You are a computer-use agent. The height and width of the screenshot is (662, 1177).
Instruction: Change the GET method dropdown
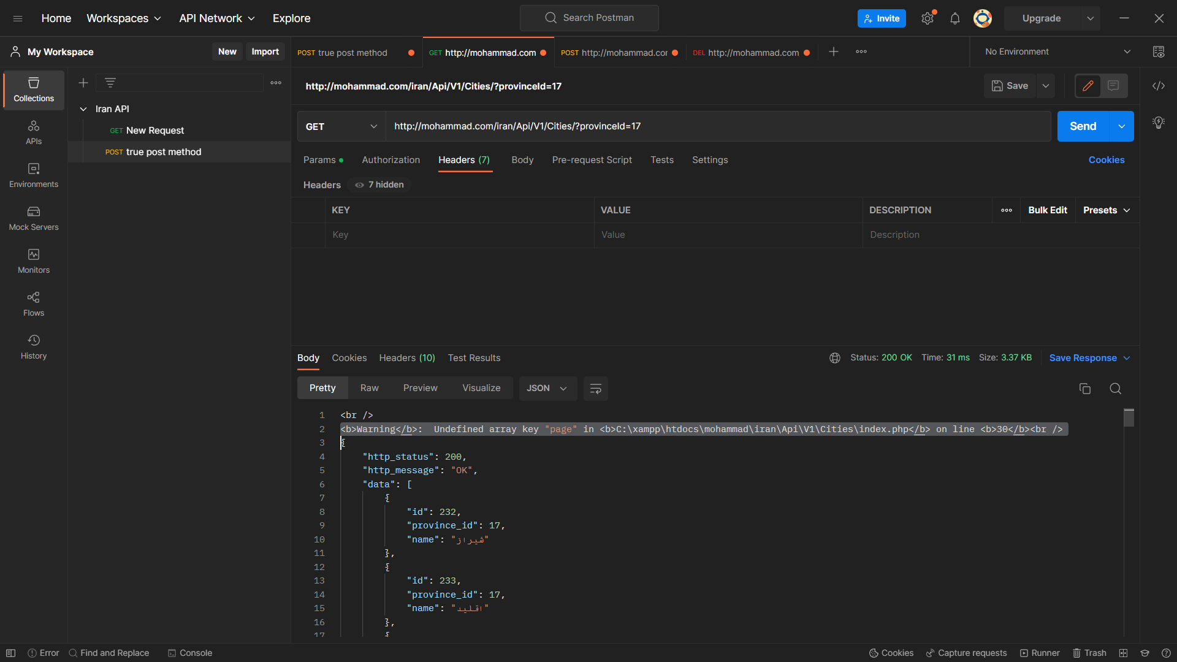(x=341, y=126)
